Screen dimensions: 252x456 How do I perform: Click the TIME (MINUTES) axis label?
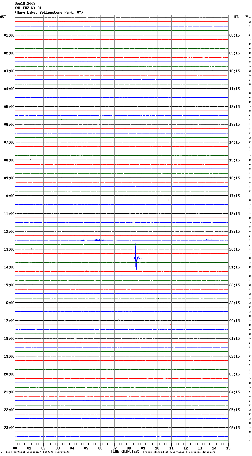click(125, 452)
